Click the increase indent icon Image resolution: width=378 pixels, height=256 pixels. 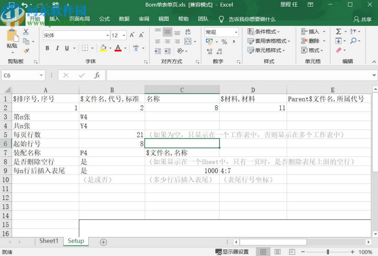(167, 51)
